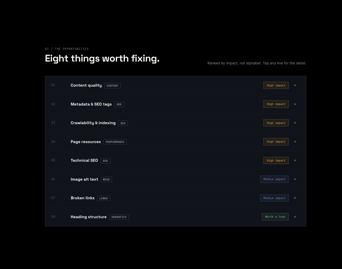
Task: Click the WCAG tag label
Action: click(x=106, y=180)
